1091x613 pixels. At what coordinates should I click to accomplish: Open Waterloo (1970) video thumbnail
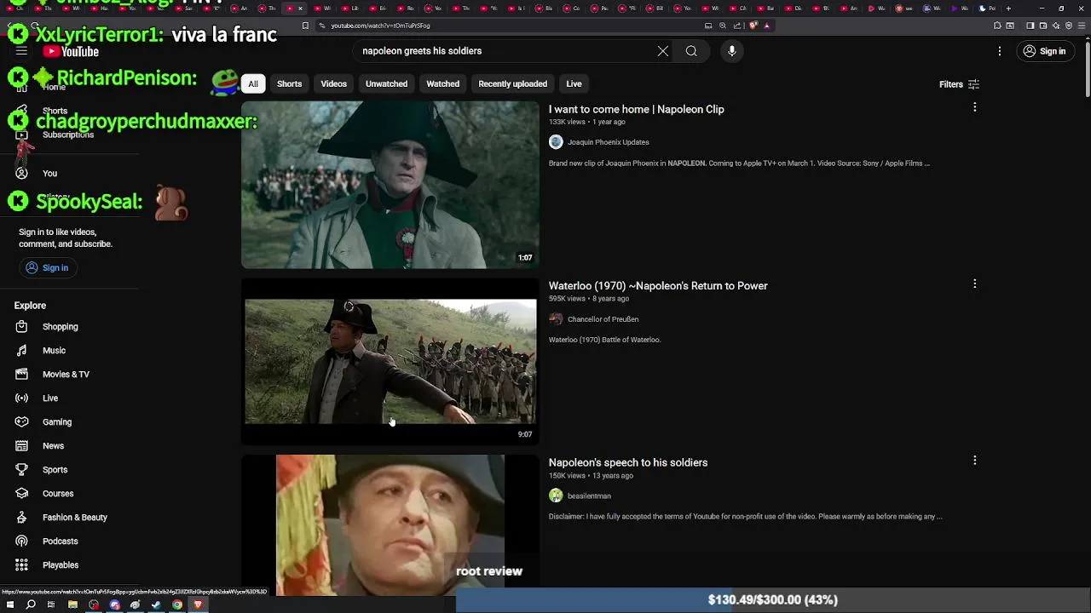pyautogui.click(x=390, y=361)
